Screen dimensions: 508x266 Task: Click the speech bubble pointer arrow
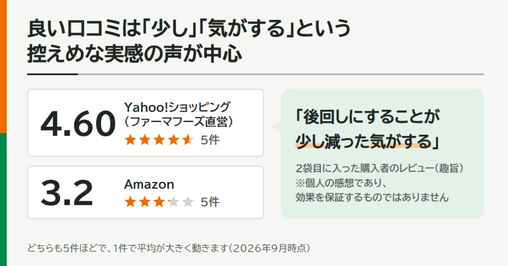277,127
